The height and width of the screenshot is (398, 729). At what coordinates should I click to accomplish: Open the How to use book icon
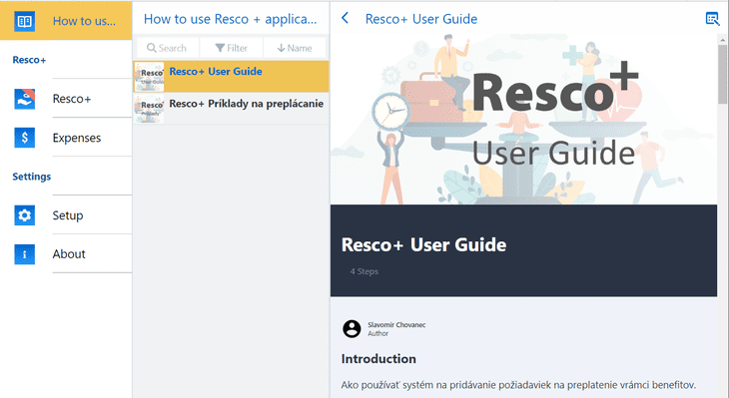click(24, 21)
